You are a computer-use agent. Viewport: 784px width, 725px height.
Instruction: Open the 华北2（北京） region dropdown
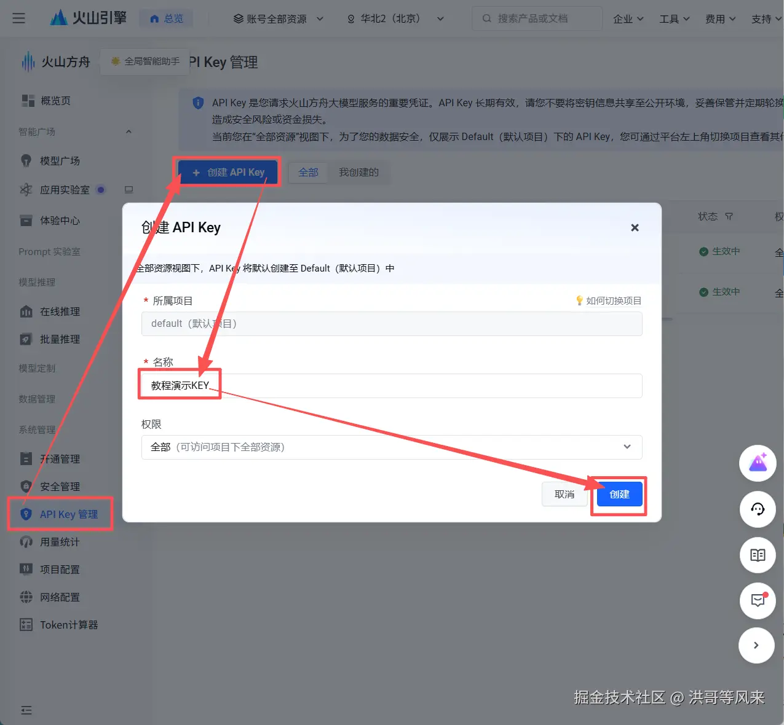point(395,18)
